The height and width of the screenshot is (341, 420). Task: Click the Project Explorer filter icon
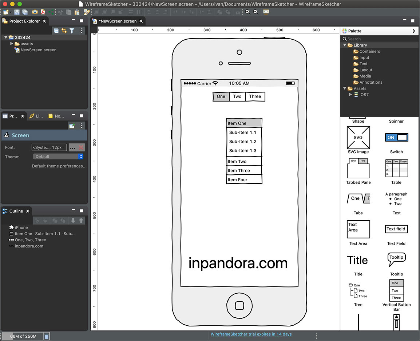[x=72, y=31]
